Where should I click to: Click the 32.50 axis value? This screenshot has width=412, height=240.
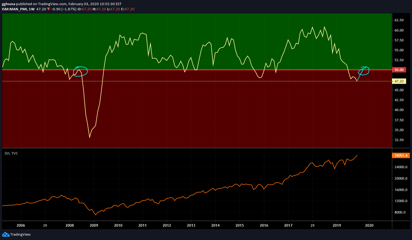399,140
